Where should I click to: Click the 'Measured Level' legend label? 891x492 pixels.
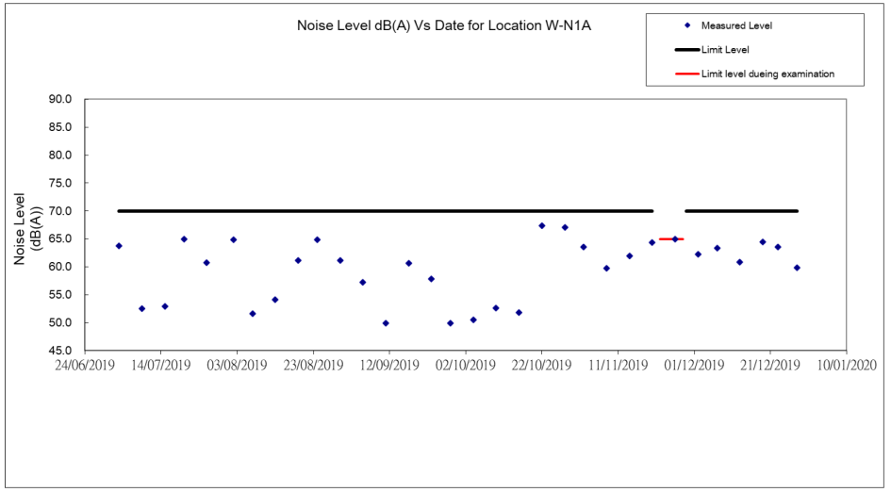coord(736,25)
